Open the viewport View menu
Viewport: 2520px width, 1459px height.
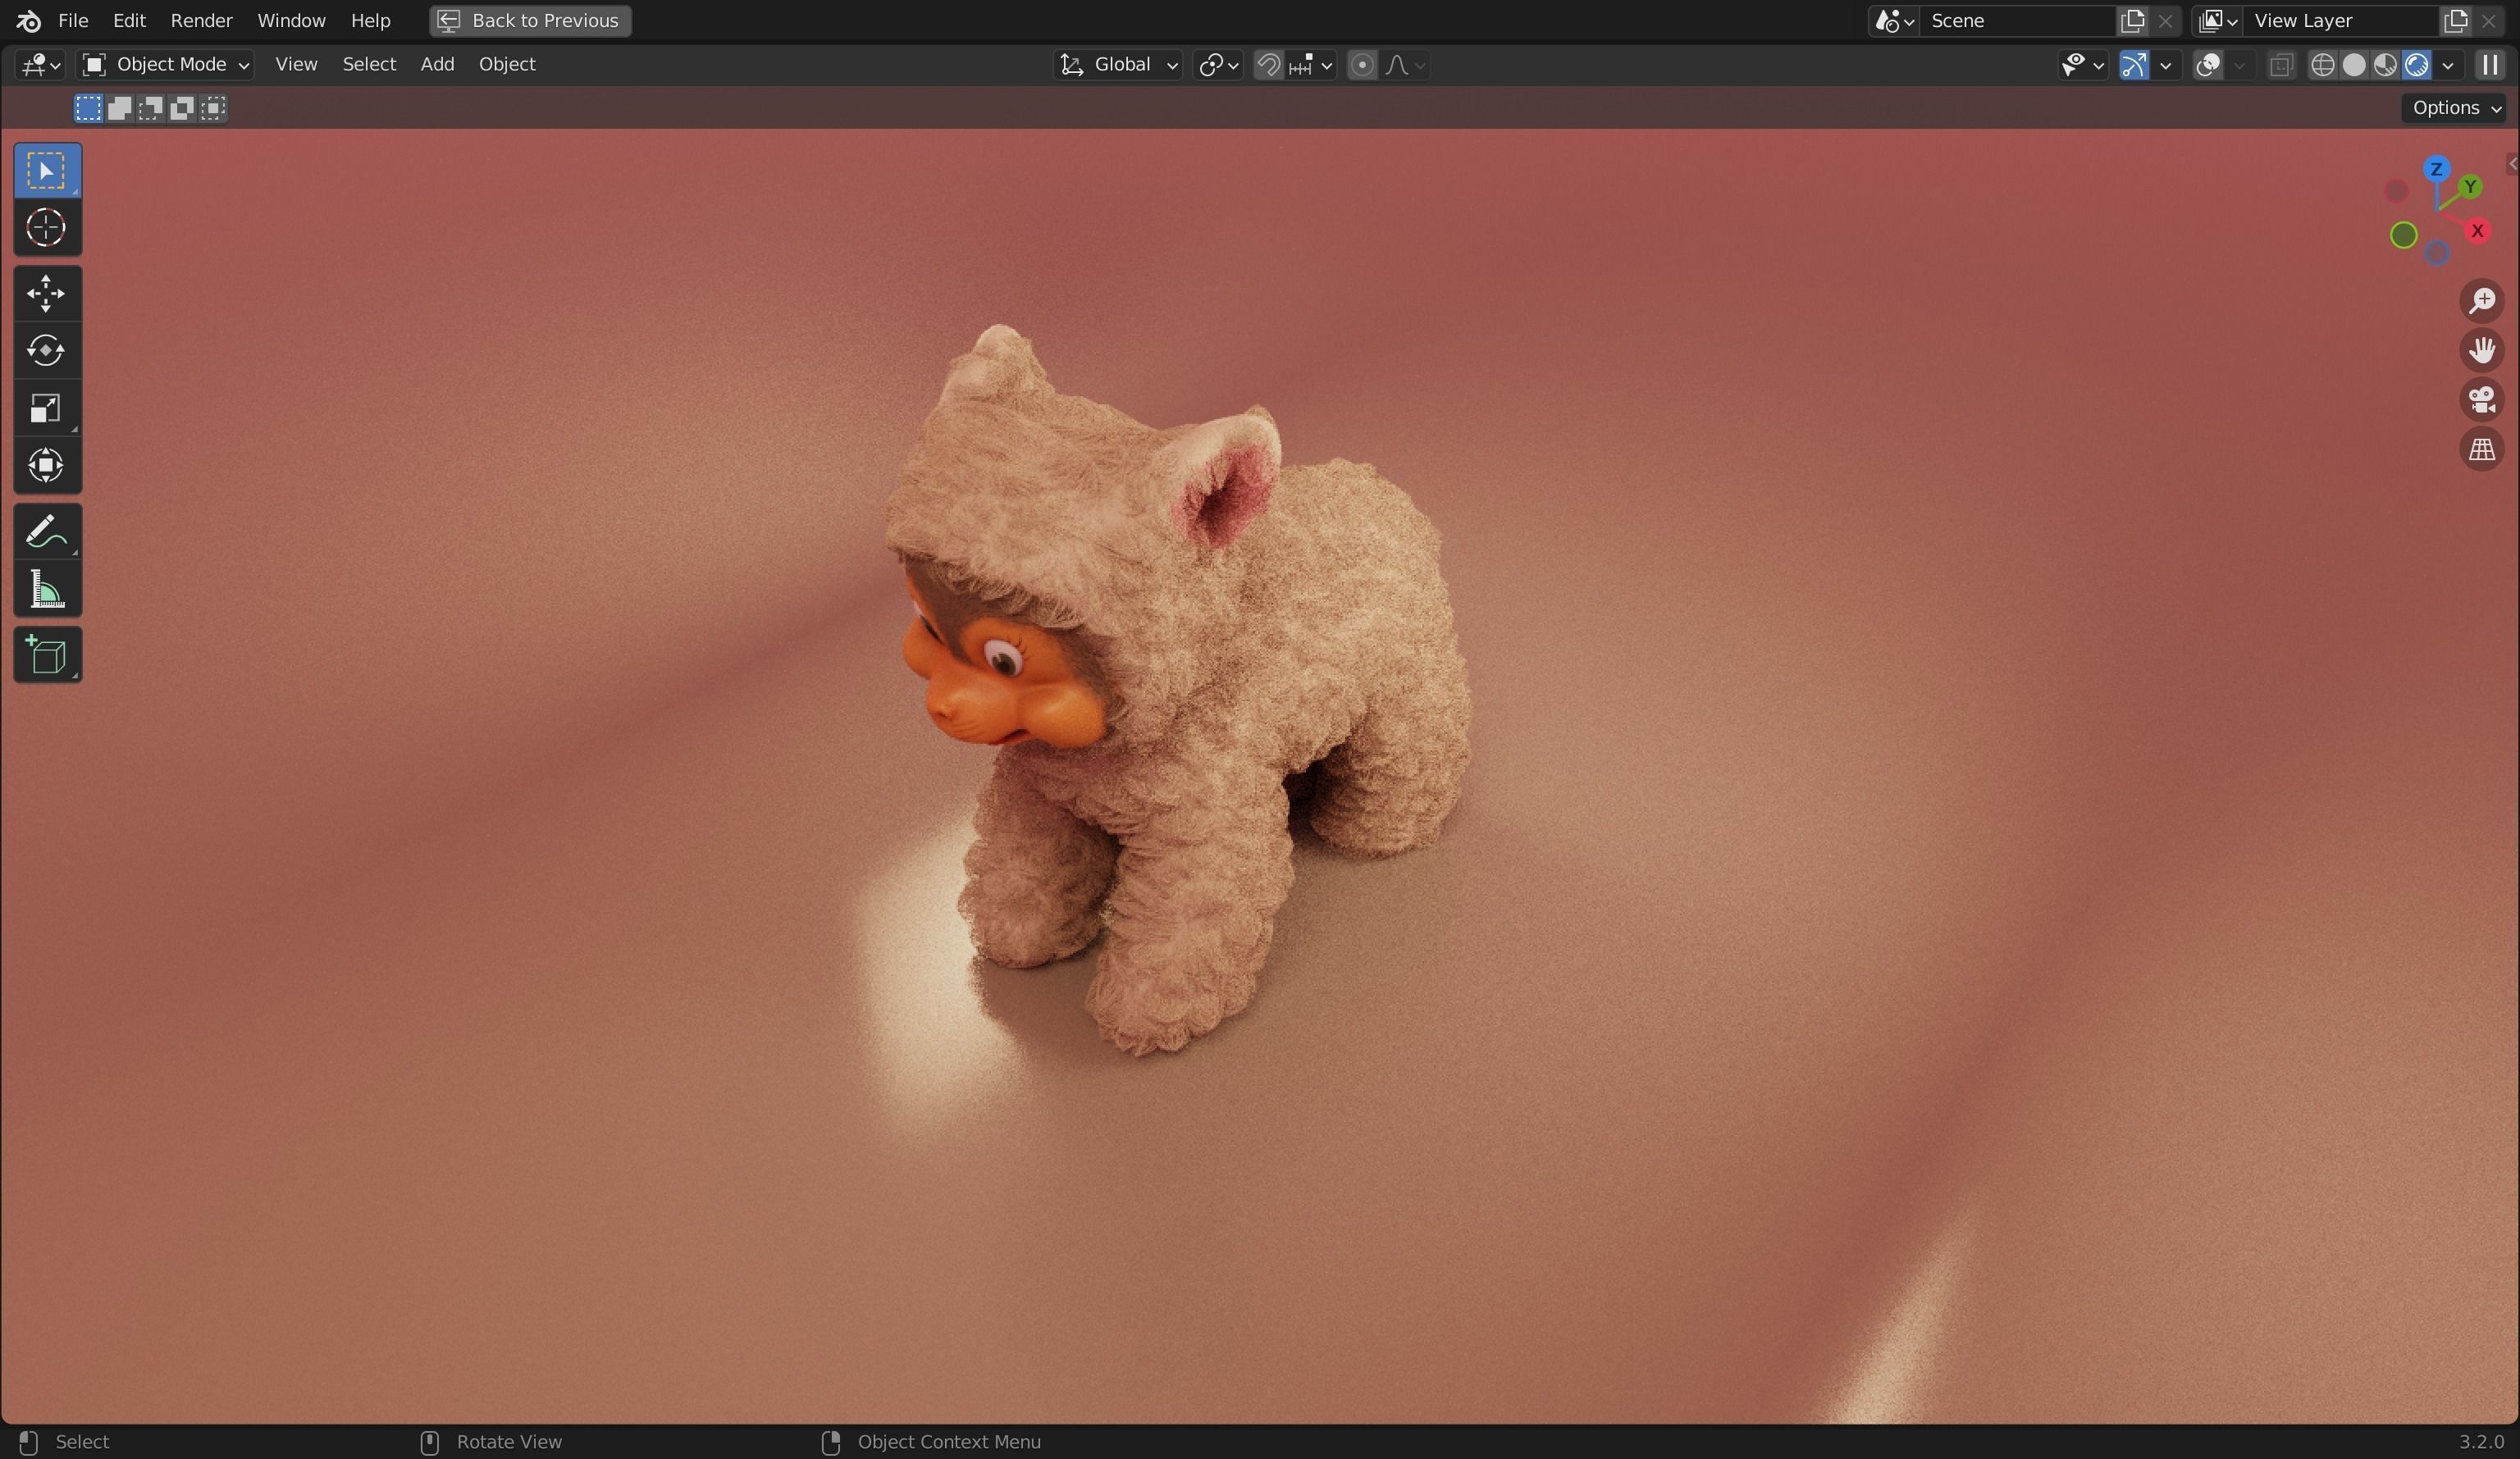click(296, 65)
